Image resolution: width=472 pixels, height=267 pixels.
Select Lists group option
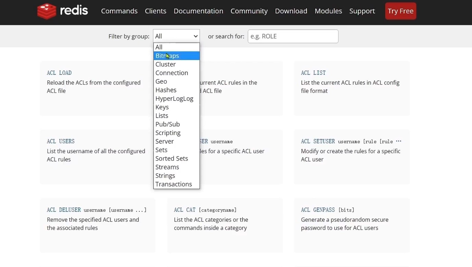176,116
